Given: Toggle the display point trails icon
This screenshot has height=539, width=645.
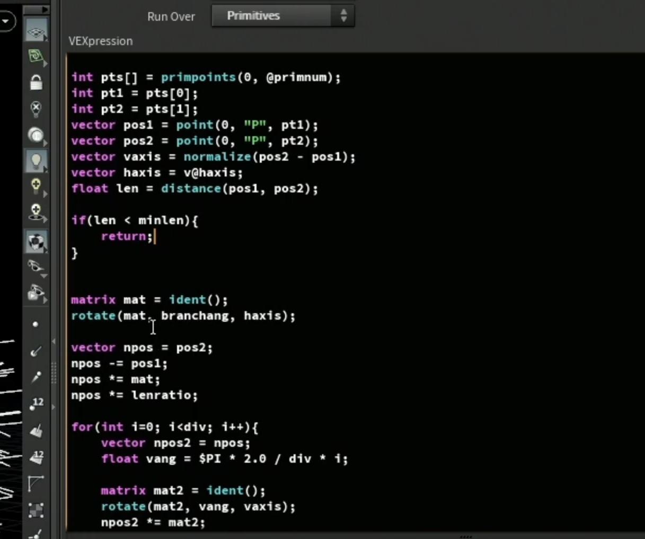Looking at the screenshot, I should pyautogui.click(x=36, y=377).
